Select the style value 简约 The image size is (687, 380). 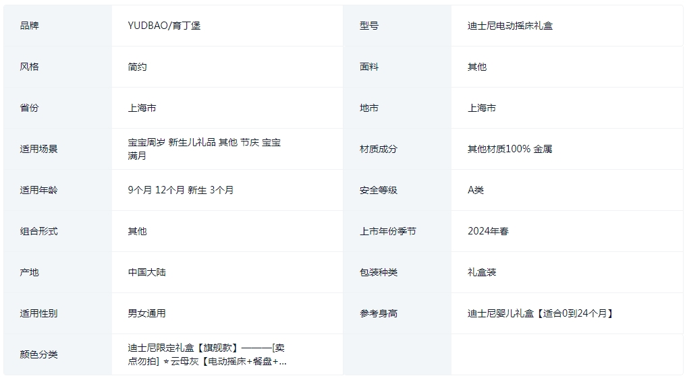pyautogui.click(x=137, y=67)
